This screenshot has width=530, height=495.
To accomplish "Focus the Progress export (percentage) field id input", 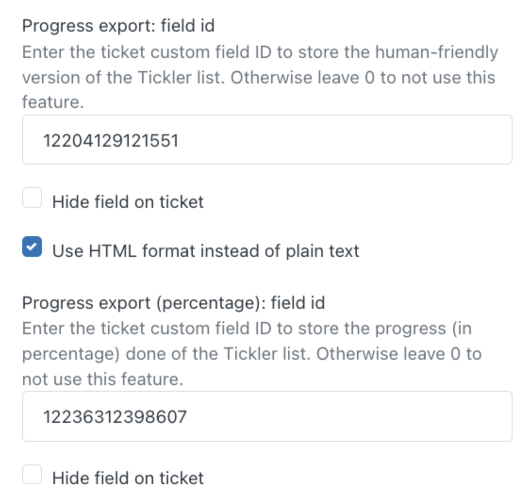I will pos(267,416).
